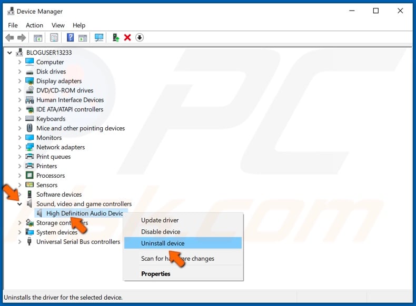The width and height of the screenshot is (416, 306).
Task: Open the View menu
Action: [58, 25]
